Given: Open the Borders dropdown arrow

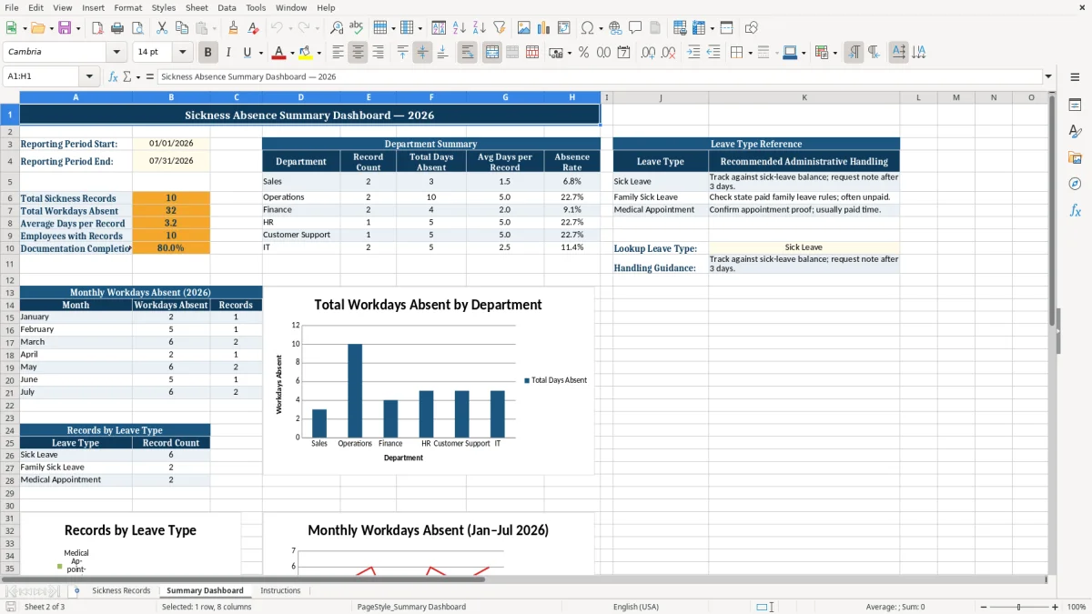Looking at the screenshot, I should point(750,53).
